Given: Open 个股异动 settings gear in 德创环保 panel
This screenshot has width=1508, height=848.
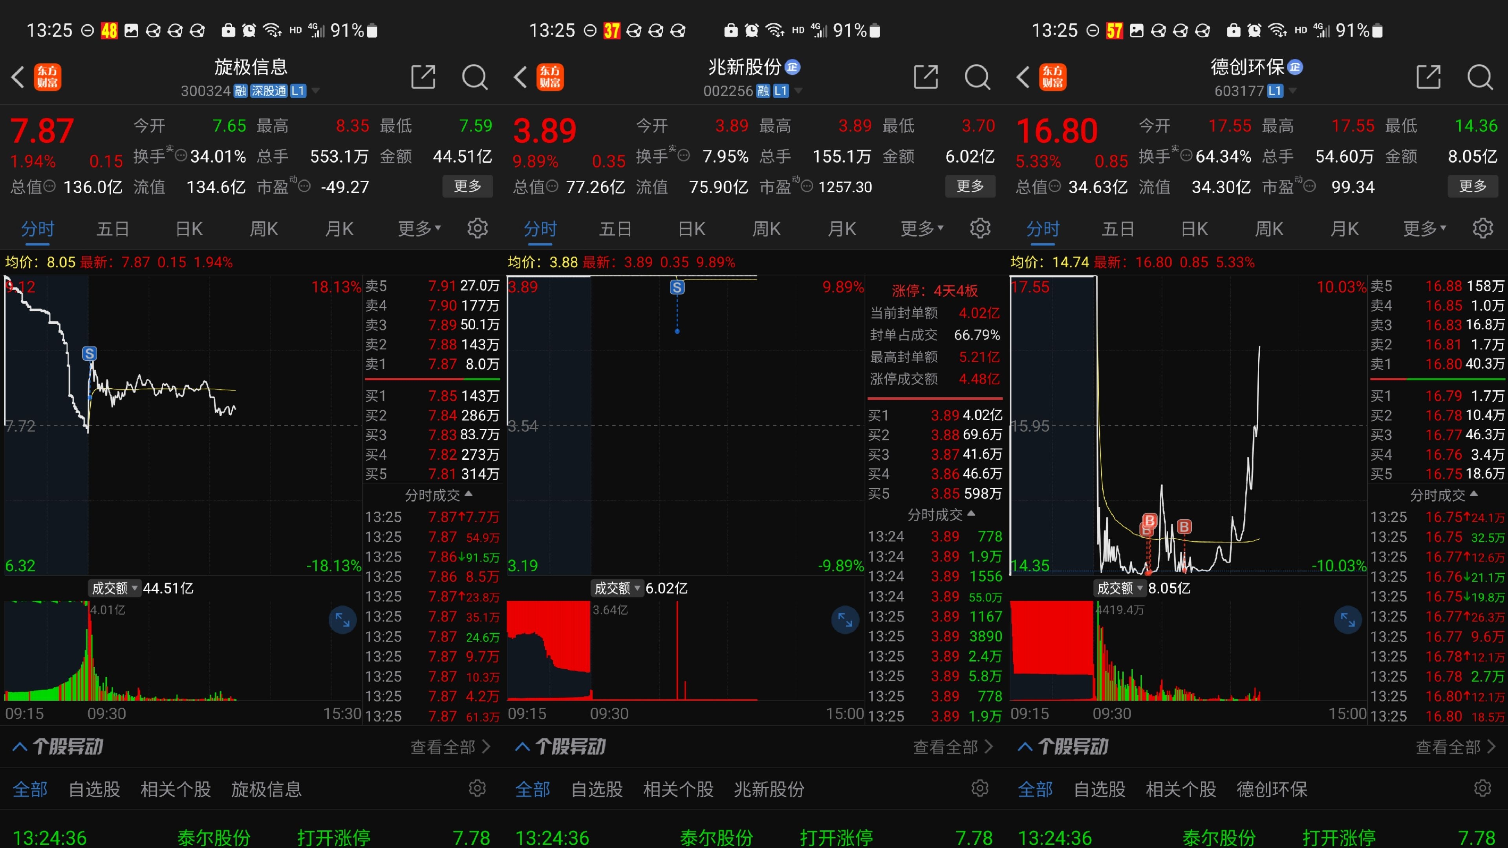Looking at the screenshot, I should point(1482,788).
